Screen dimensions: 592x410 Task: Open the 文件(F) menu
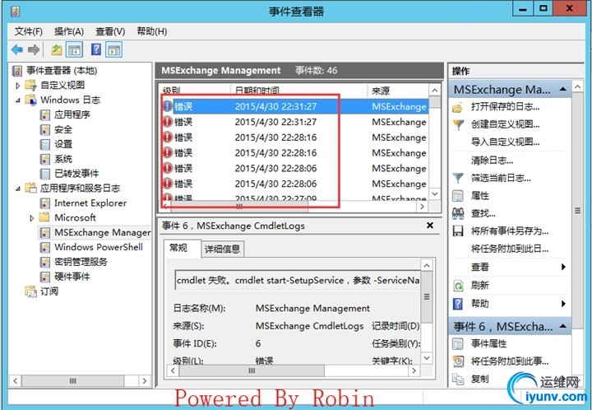click(28, 31)
